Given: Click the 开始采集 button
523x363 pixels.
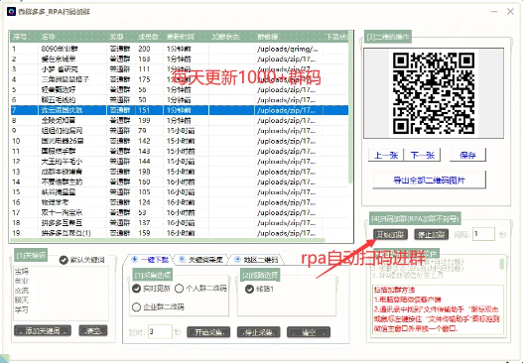Looking at the screenshot, I should (208, 332).
